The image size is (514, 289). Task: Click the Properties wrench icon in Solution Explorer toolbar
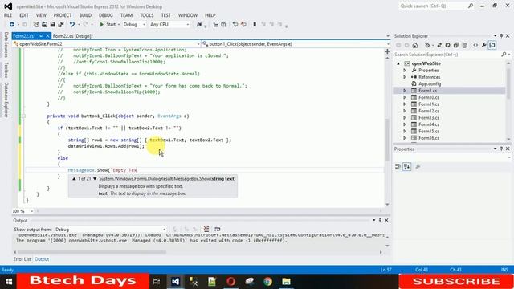coord(483,45)
